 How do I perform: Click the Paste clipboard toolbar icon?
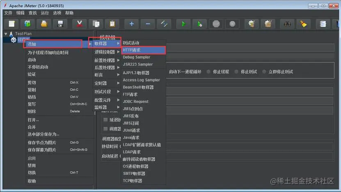tap(112, 24)
